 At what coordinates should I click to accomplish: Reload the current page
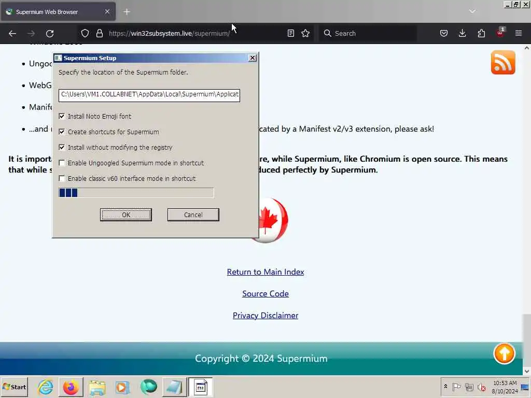point(50,34)
